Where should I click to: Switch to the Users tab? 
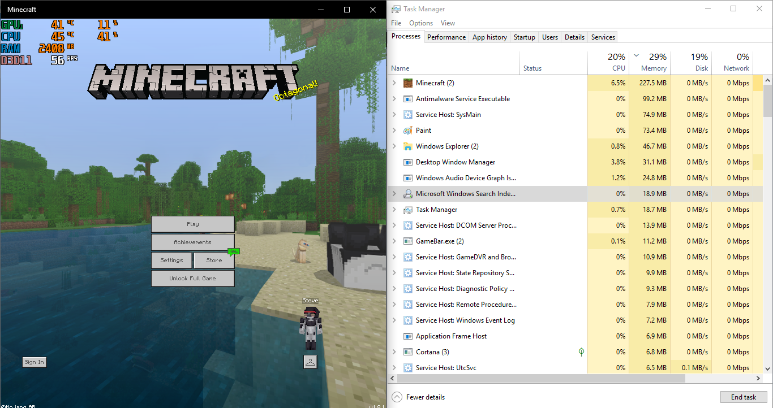550,37
